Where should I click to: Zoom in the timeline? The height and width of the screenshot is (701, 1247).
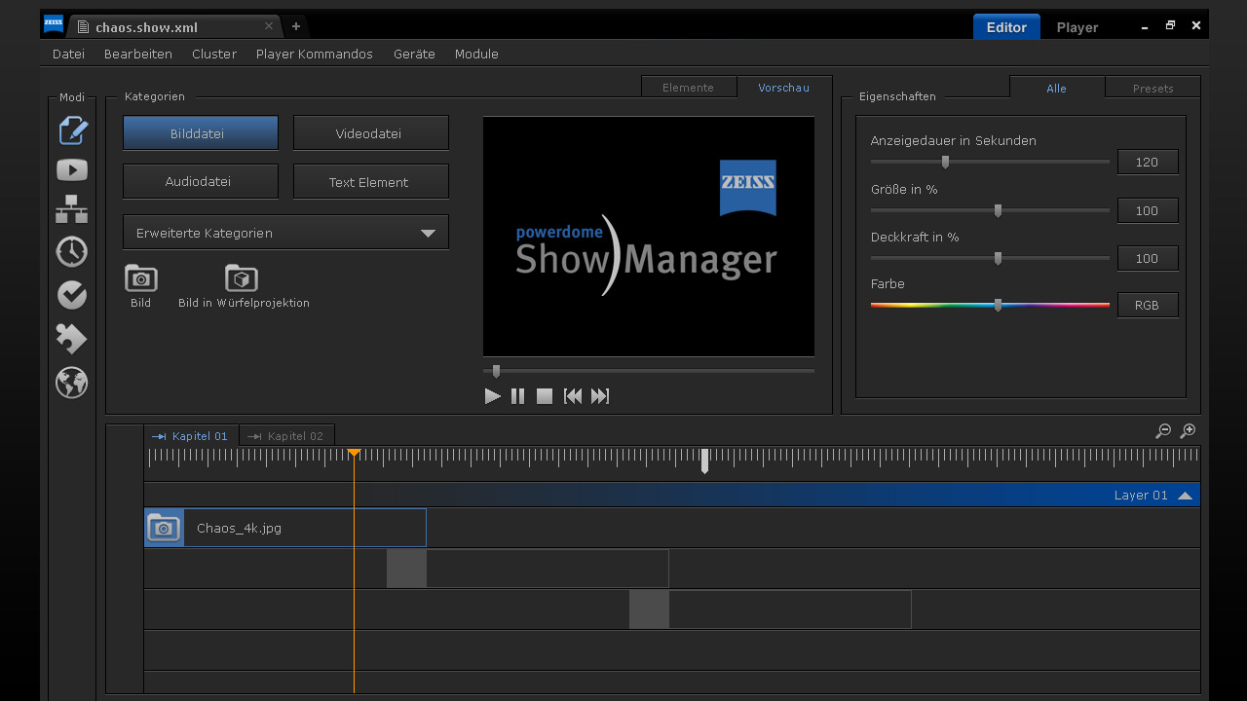point(1188,430)
